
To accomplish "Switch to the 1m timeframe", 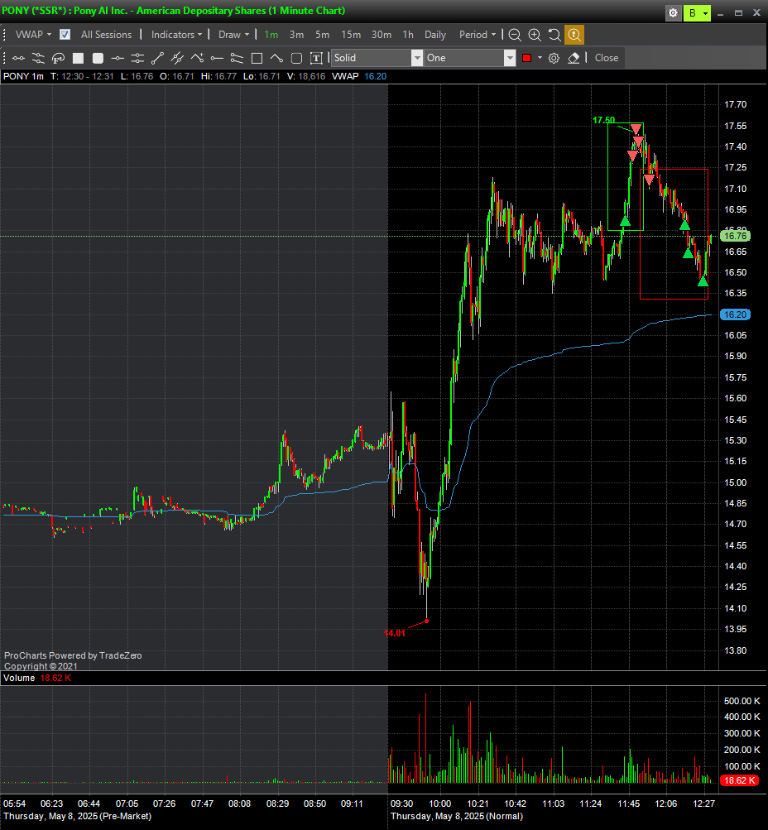I will point(271,35).
